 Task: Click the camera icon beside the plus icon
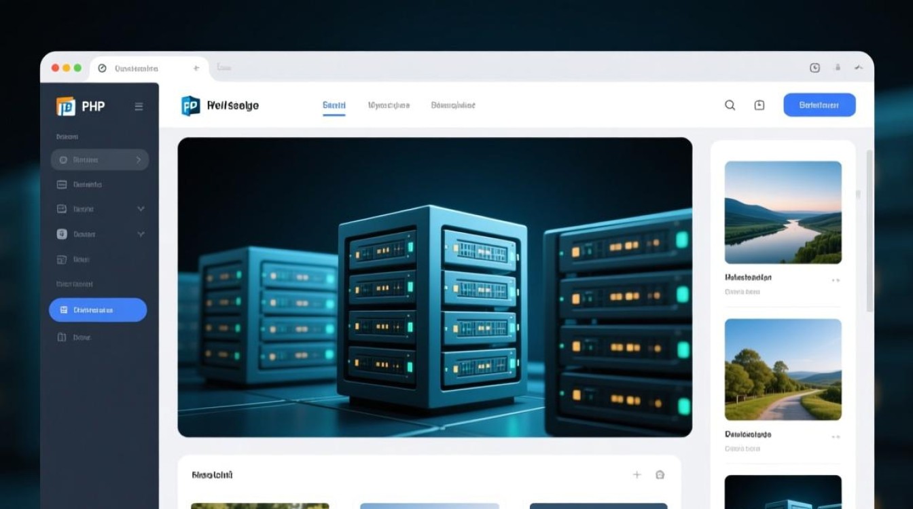[660, 474]
